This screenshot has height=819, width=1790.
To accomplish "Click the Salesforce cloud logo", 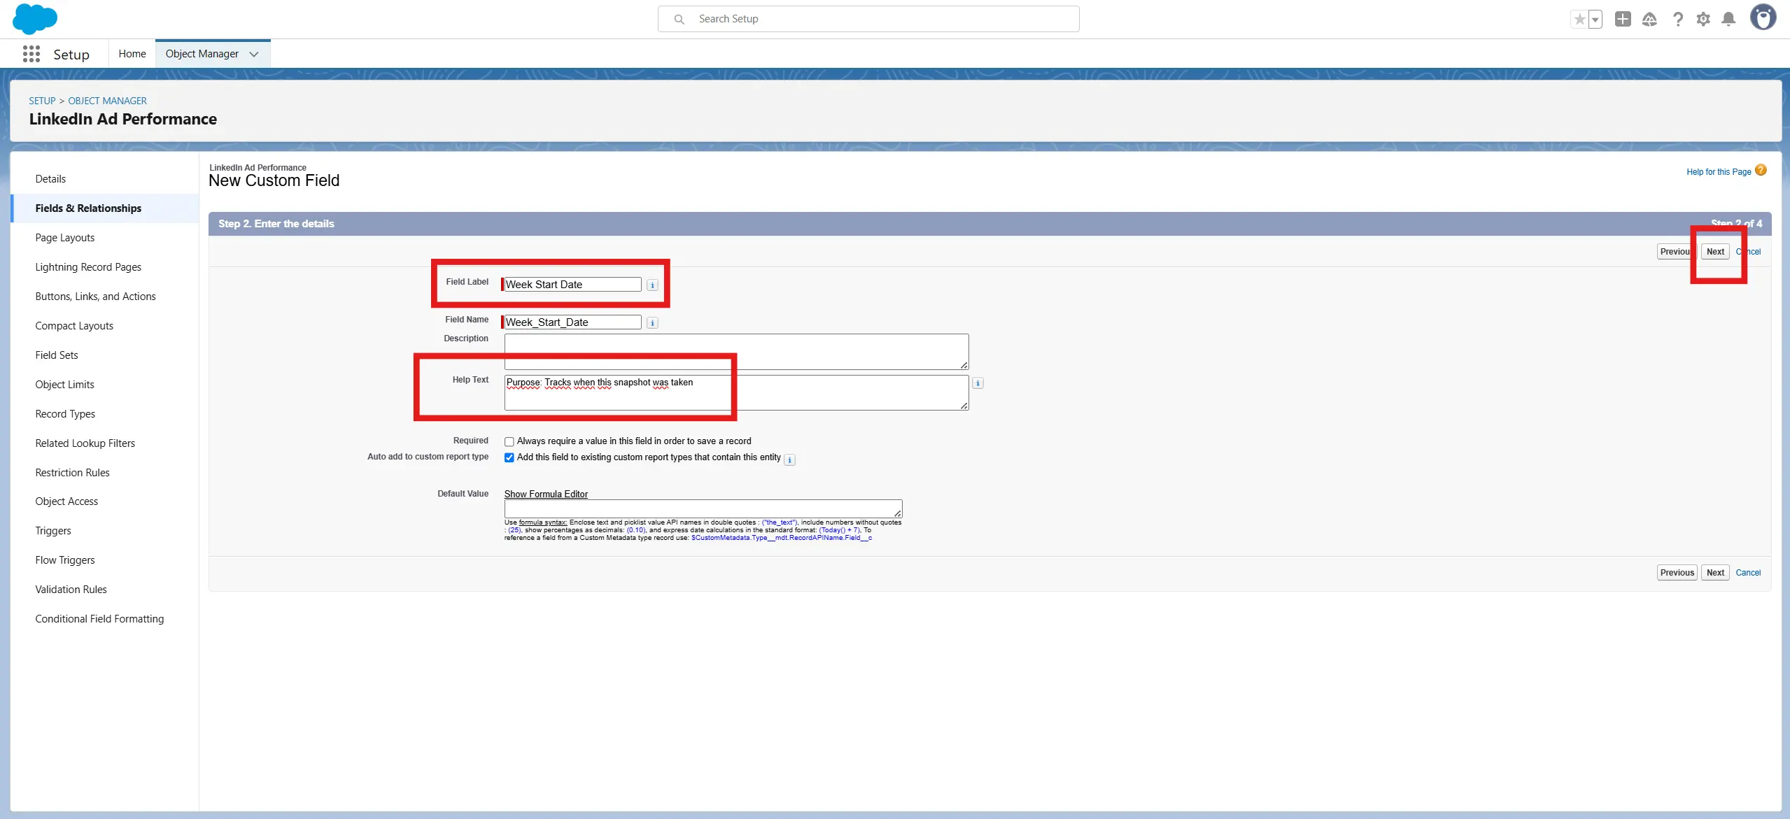I will pyautogui.click(x=34, y=19).
